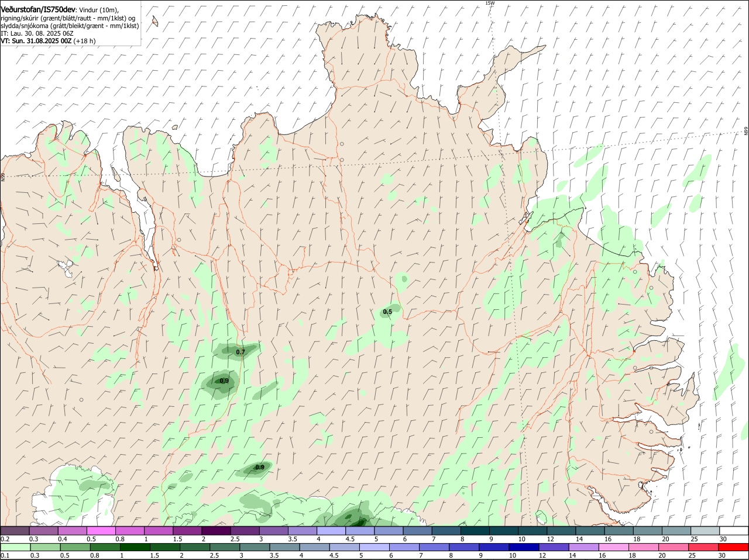Pick the darkest green 1 swatch in lower rain row
The height and width of the screenshot is (560, 749).
coord(135,547)
